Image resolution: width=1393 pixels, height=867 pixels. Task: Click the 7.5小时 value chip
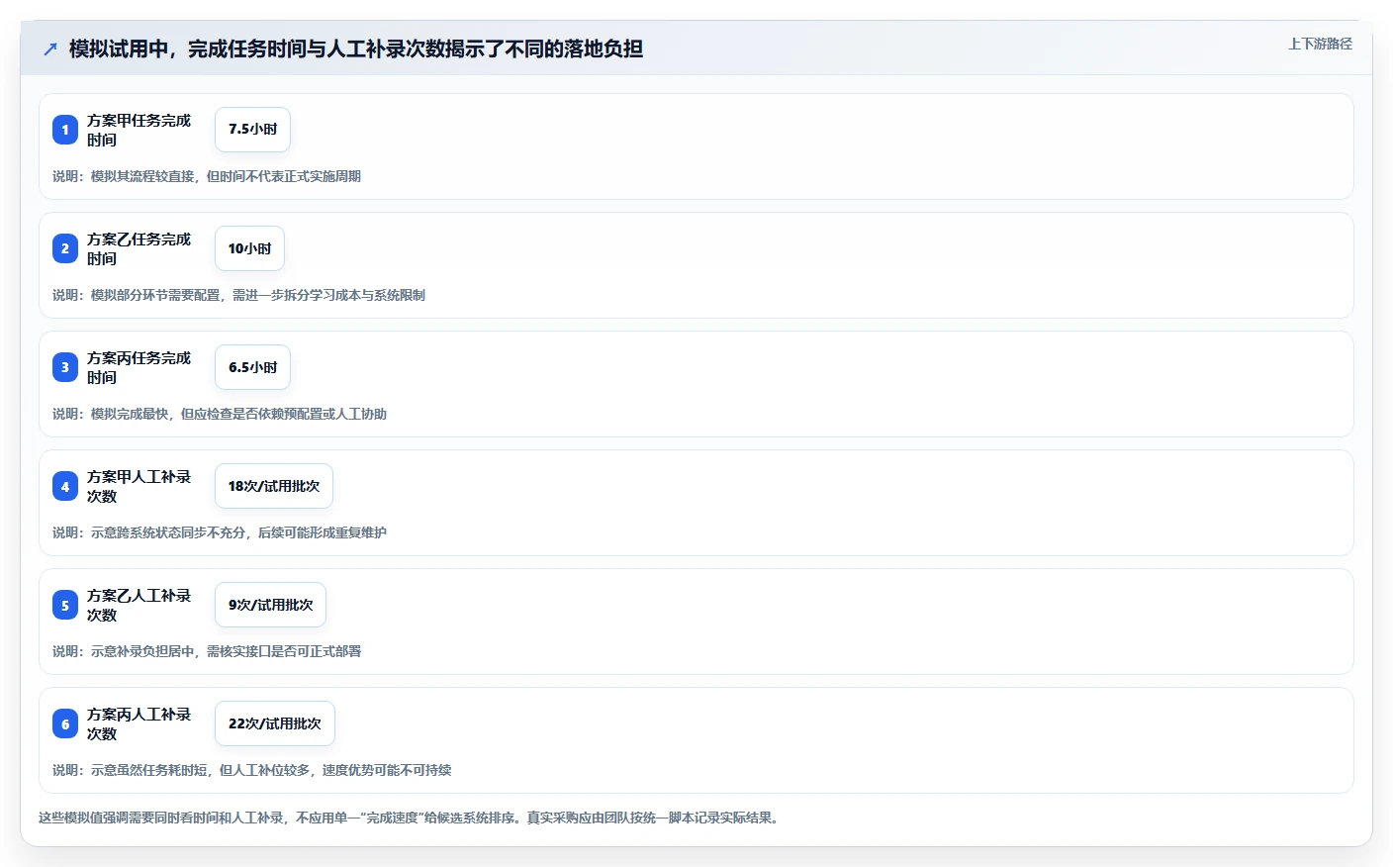tap(252, 130)
